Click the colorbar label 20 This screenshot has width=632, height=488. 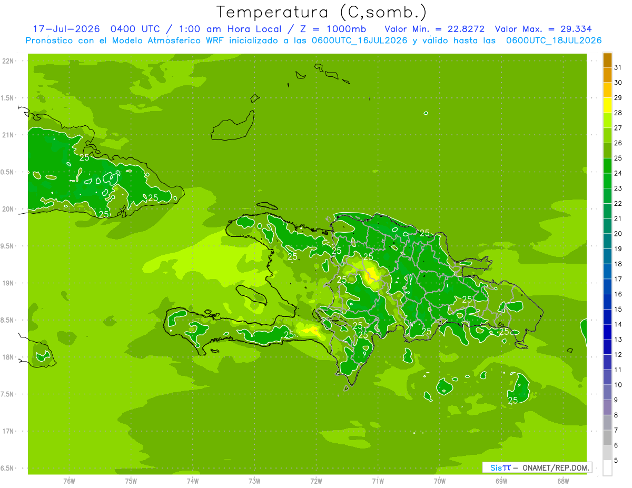[618, 234]
